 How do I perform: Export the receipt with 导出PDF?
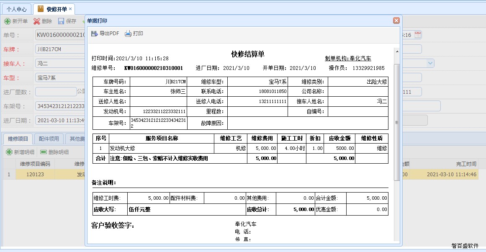(105, 33)
